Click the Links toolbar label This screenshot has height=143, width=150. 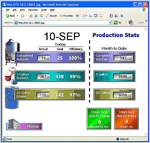pyautogui.click(x=141, y=22)
